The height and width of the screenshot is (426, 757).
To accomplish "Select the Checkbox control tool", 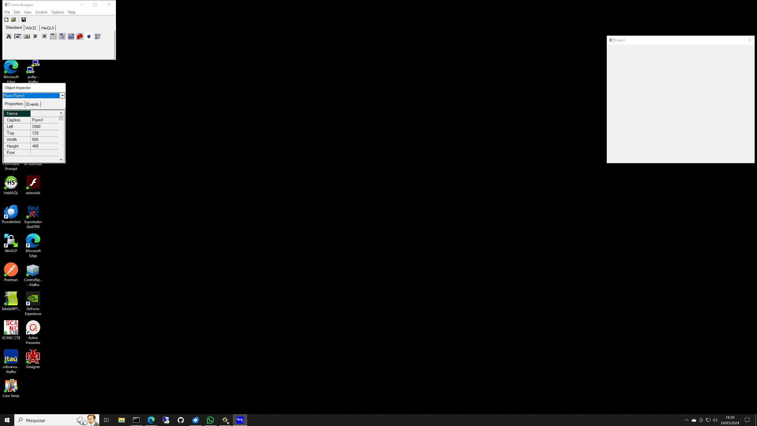I will [x=35, y=36].
